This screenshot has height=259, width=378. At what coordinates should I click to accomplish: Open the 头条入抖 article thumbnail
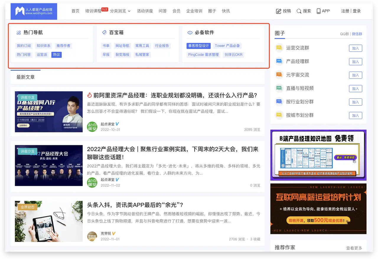pyautogui.click(x=49, y=221)
